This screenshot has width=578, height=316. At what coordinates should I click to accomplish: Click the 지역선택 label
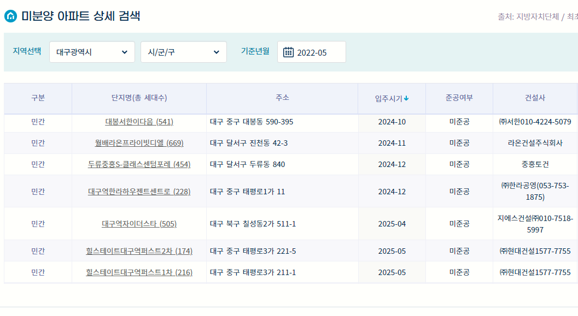click(27, 51)
